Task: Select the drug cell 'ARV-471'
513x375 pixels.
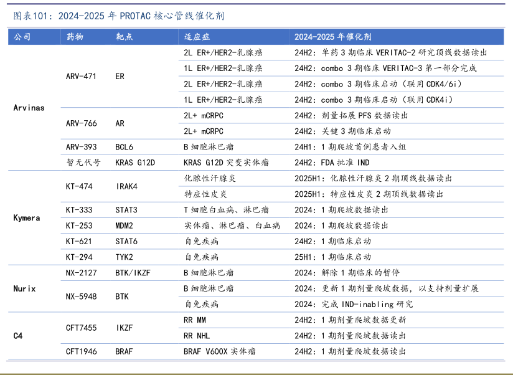Action: (x=81, y=76)
